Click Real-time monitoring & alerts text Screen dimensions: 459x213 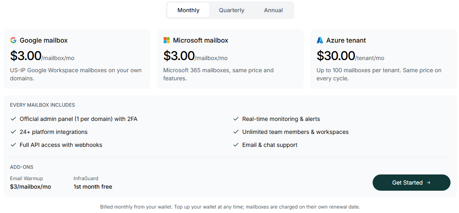coord(281,119)
